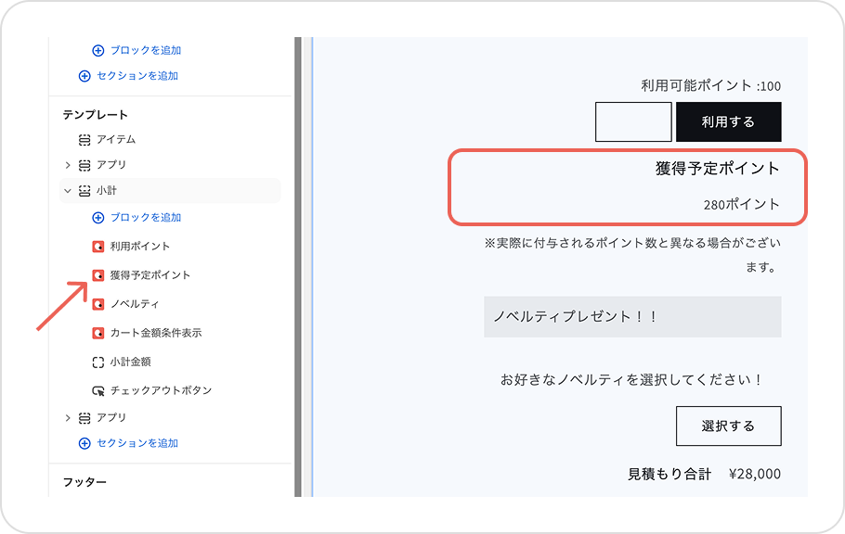Select the カート金額条件表示 block
This screenshot has width=845, height=534.
pyautogui.click(x=156, y=333)
